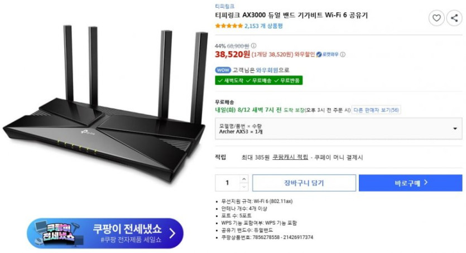Click the five-star rating icons
Image resolution: width=466 pixels, height=253 pixels.
pyautogui.click(x=229, y=26)
